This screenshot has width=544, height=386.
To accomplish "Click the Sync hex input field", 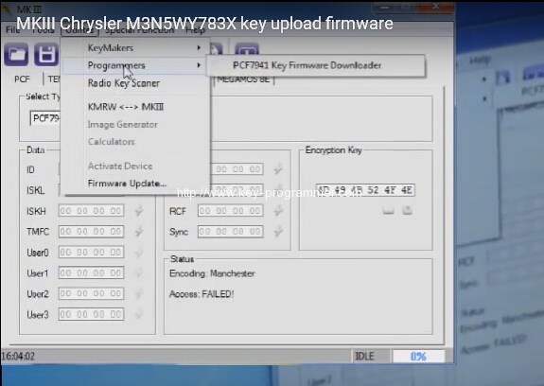I will coord(230,232).
